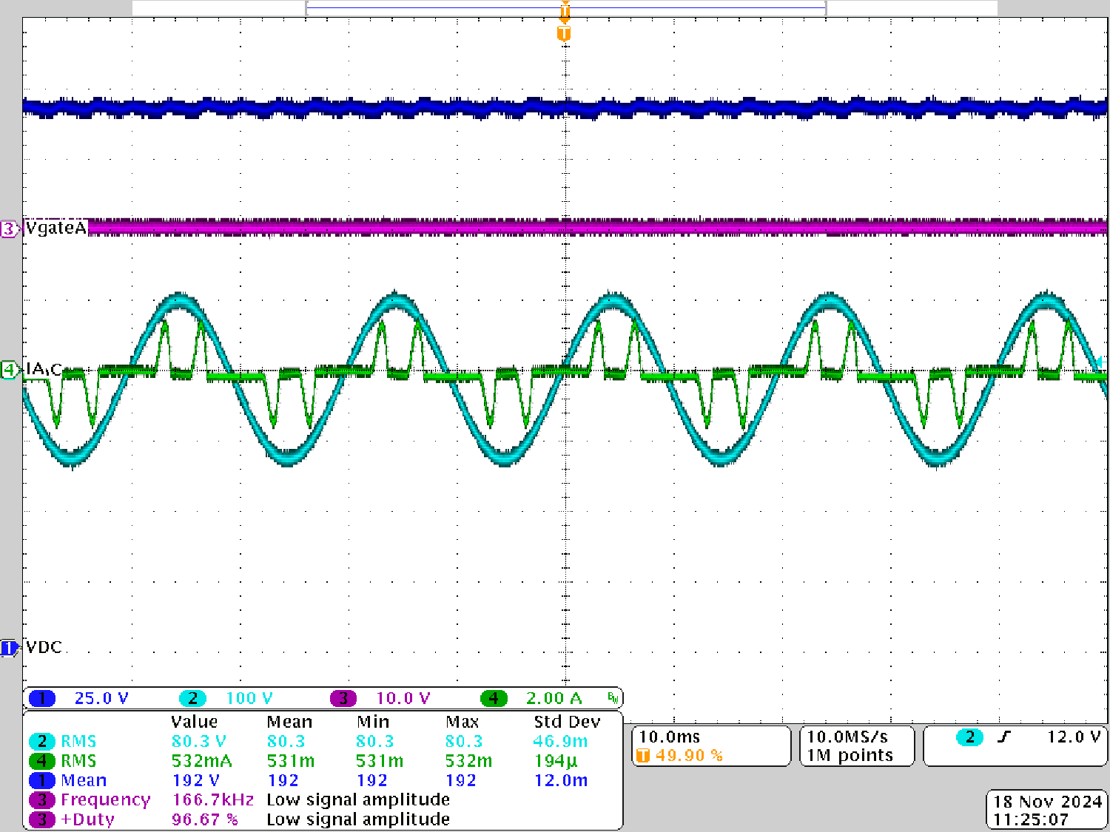Click the Low signal amplitude message text
Screen dimensions: 1110x832
pos(357,799)
